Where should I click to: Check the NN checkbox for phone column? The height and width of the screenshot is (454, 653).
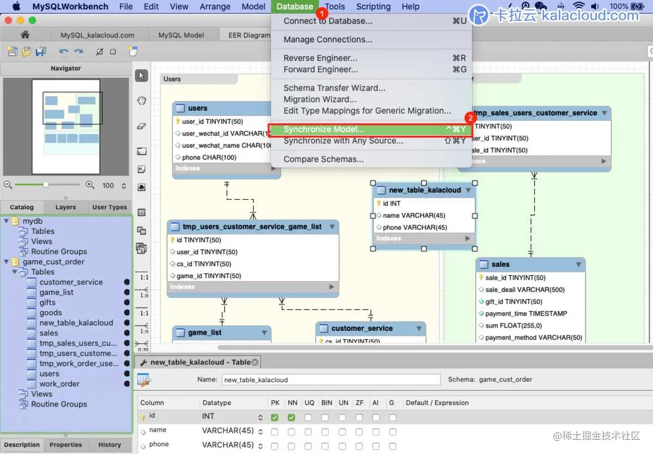(292, 446)
